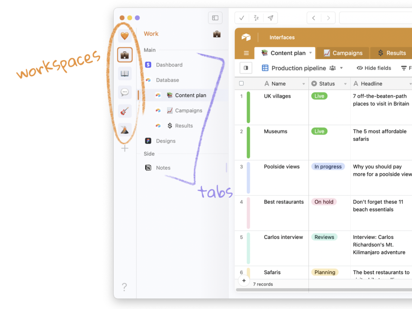The width and height of the screenshot is (412, 309).
Task: Add record with round plus button
Action: coord(244,281)
